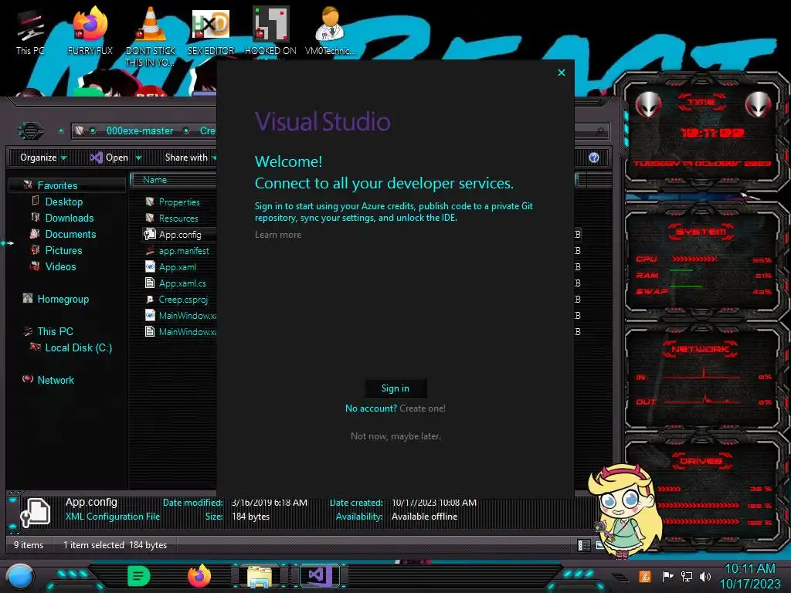Select Homegroup in navigation pane
This screenshot has height=593, width=791.
coord(63,299)
